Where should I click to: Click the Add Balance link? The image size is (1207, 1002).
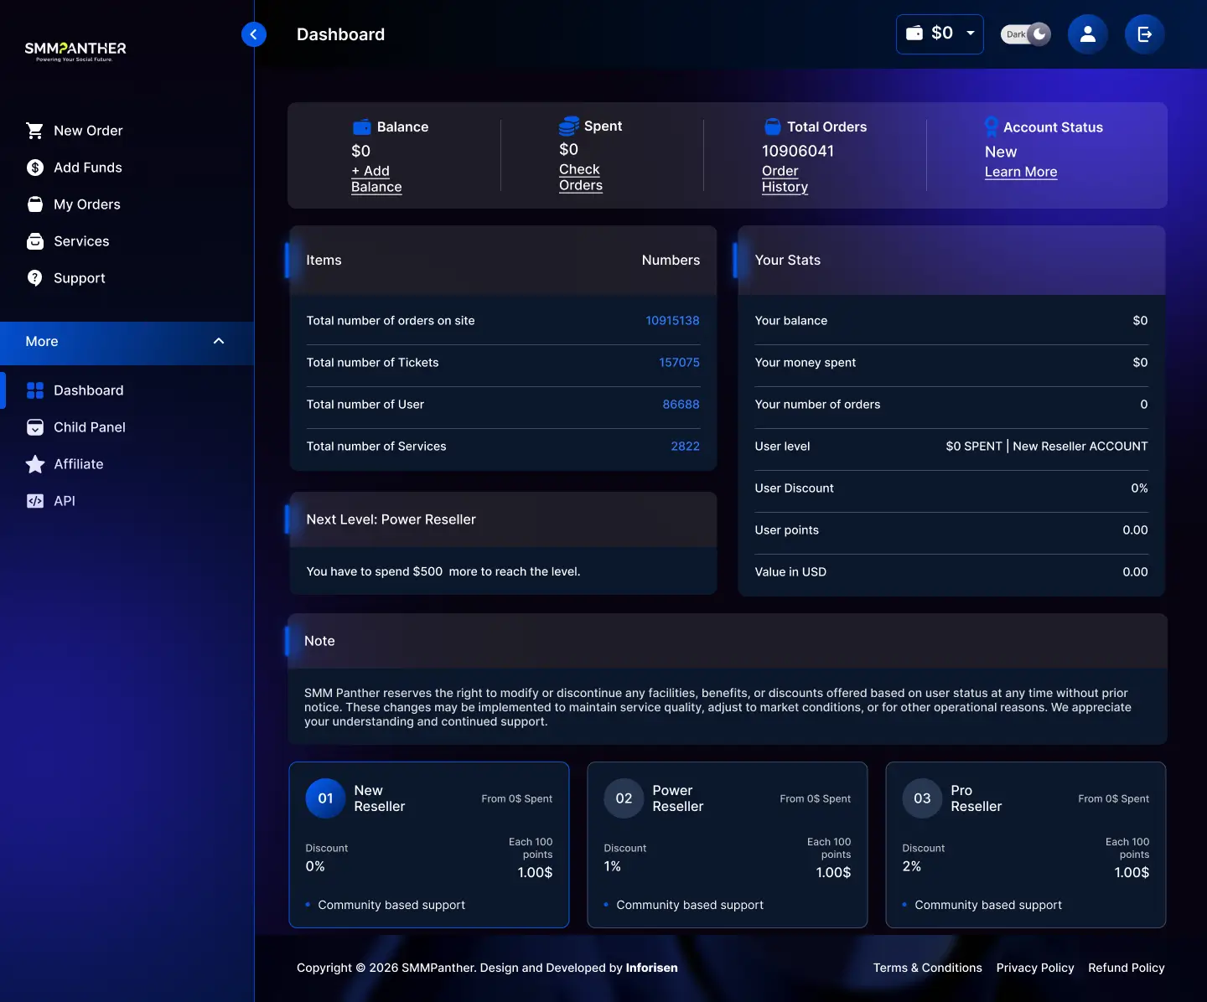point(376,178)
